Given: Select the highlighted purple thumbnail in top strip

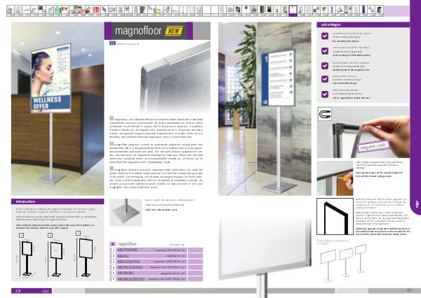Looking at the screenshot, I should click(293, 10).
